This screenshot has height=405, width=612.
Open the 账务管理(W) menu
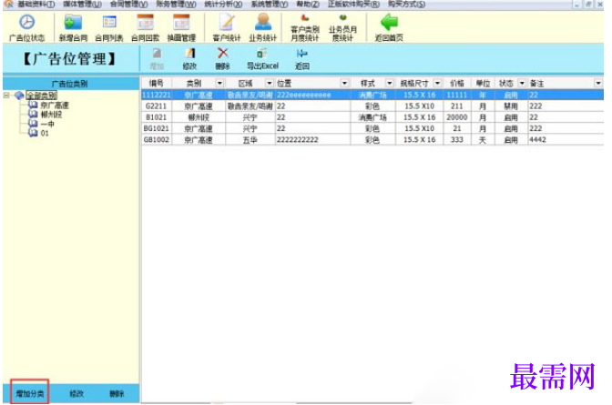(176, 5)
